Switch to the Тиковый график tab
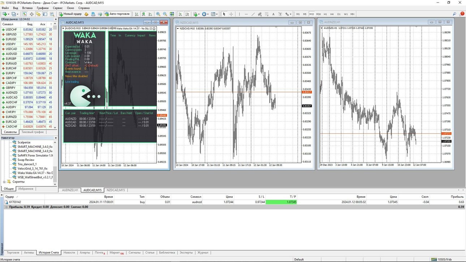Viewport: 466px width, 262px height. pos(33,132)
